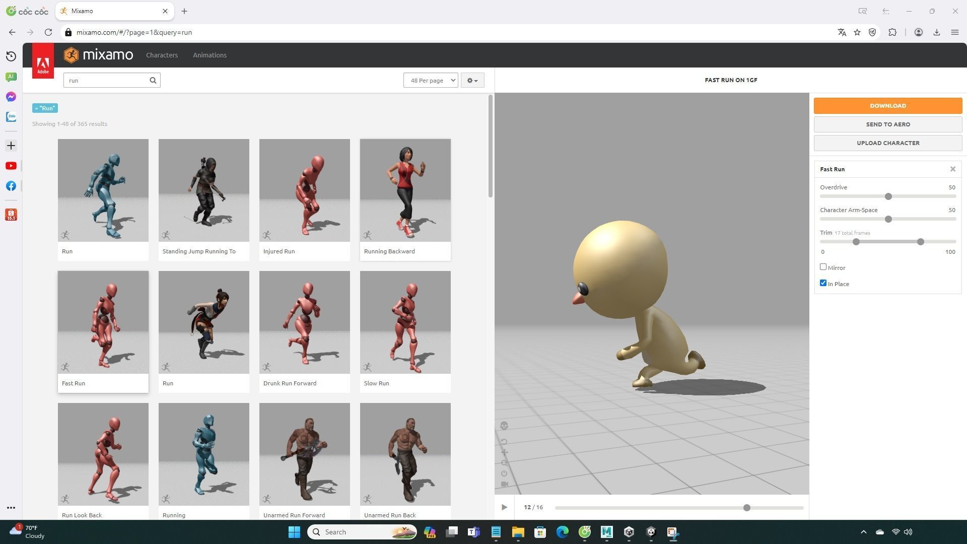Click the pan move icon in viewer
The height and width of the screenshot is (544, 967).
(x=504, y=452)
